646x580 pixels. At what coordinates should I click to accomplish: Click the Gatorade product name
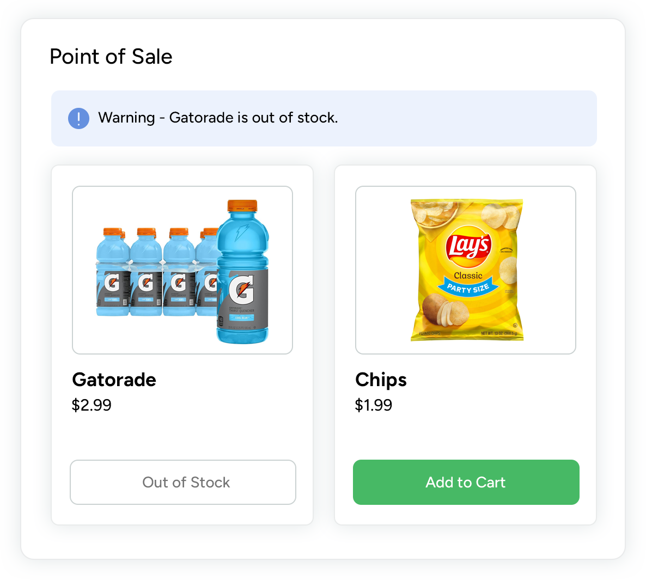tap(114, 380)
